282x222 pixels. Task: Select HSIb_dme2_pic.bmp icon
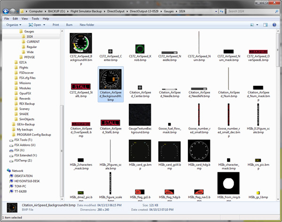(x=80, y=193)
